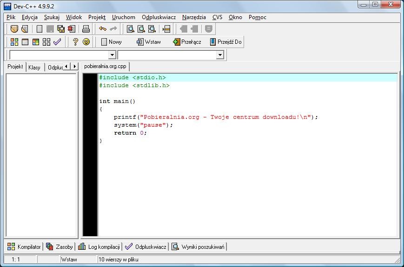
Task: Open the Uruchom menu
Action: coord(124,17)
